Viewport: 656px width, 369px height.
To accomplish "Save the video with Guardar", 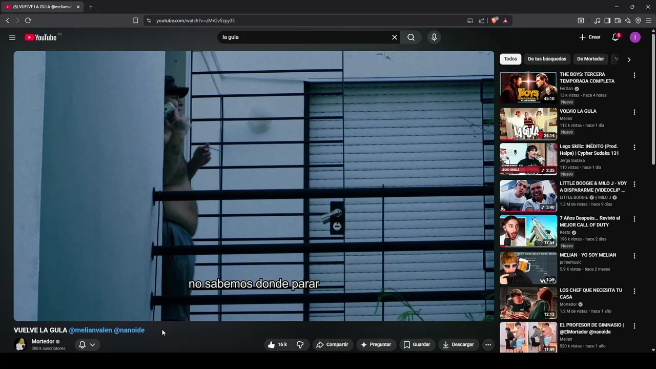I will (417, 345).
